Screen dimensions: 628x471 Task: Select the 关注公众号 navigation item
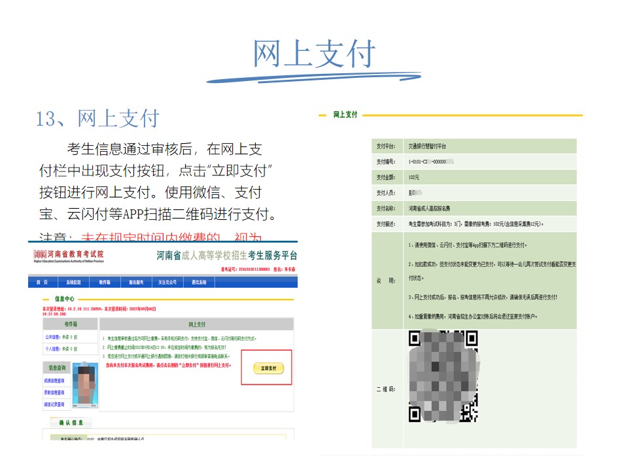coord(167,283)
